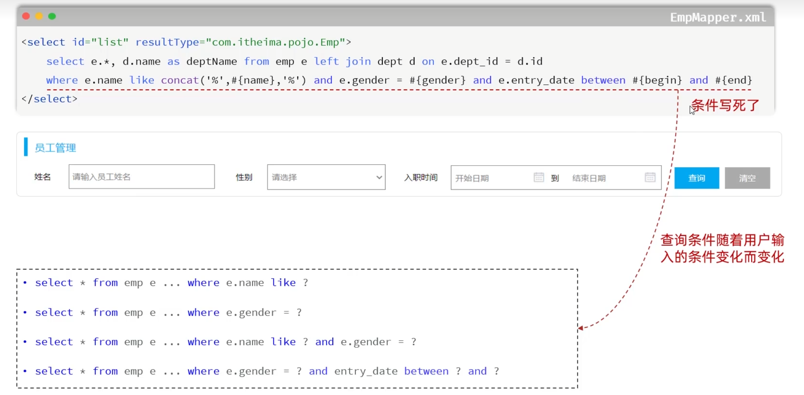Click the green maximize window dot

pyautogui.click(x=52, y=16)
